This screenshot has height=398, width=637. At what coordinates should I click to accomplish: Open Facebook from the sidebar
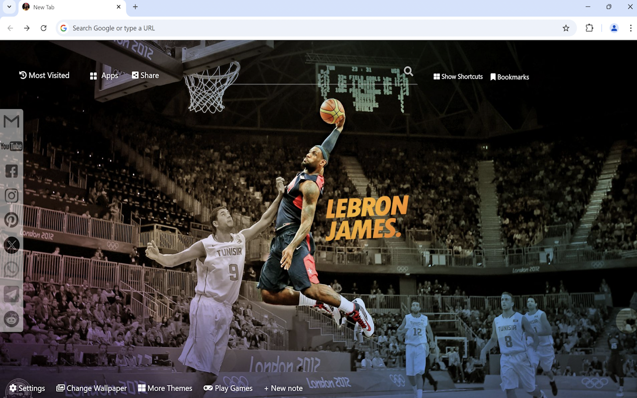pyautogui.click(x=11, y=171)
